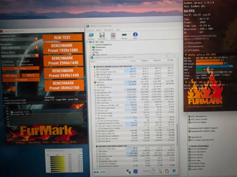Start the BENCHMARK Preset 1920x1080

[x=63, y=48]
